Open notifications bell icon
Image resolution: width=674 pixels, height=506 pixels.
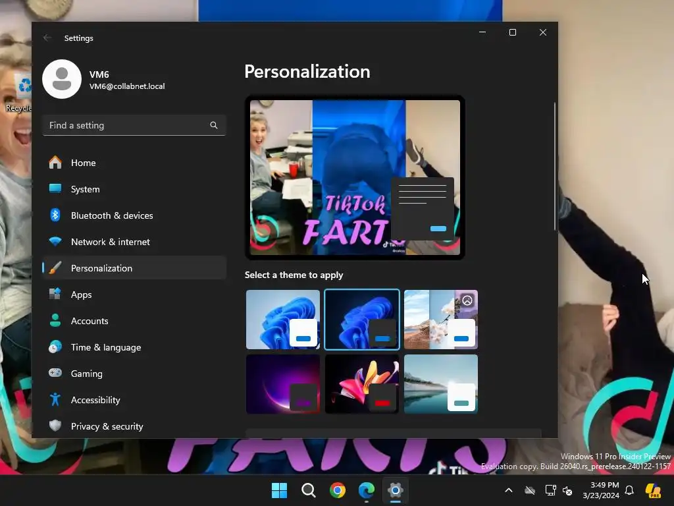[629, 490]
